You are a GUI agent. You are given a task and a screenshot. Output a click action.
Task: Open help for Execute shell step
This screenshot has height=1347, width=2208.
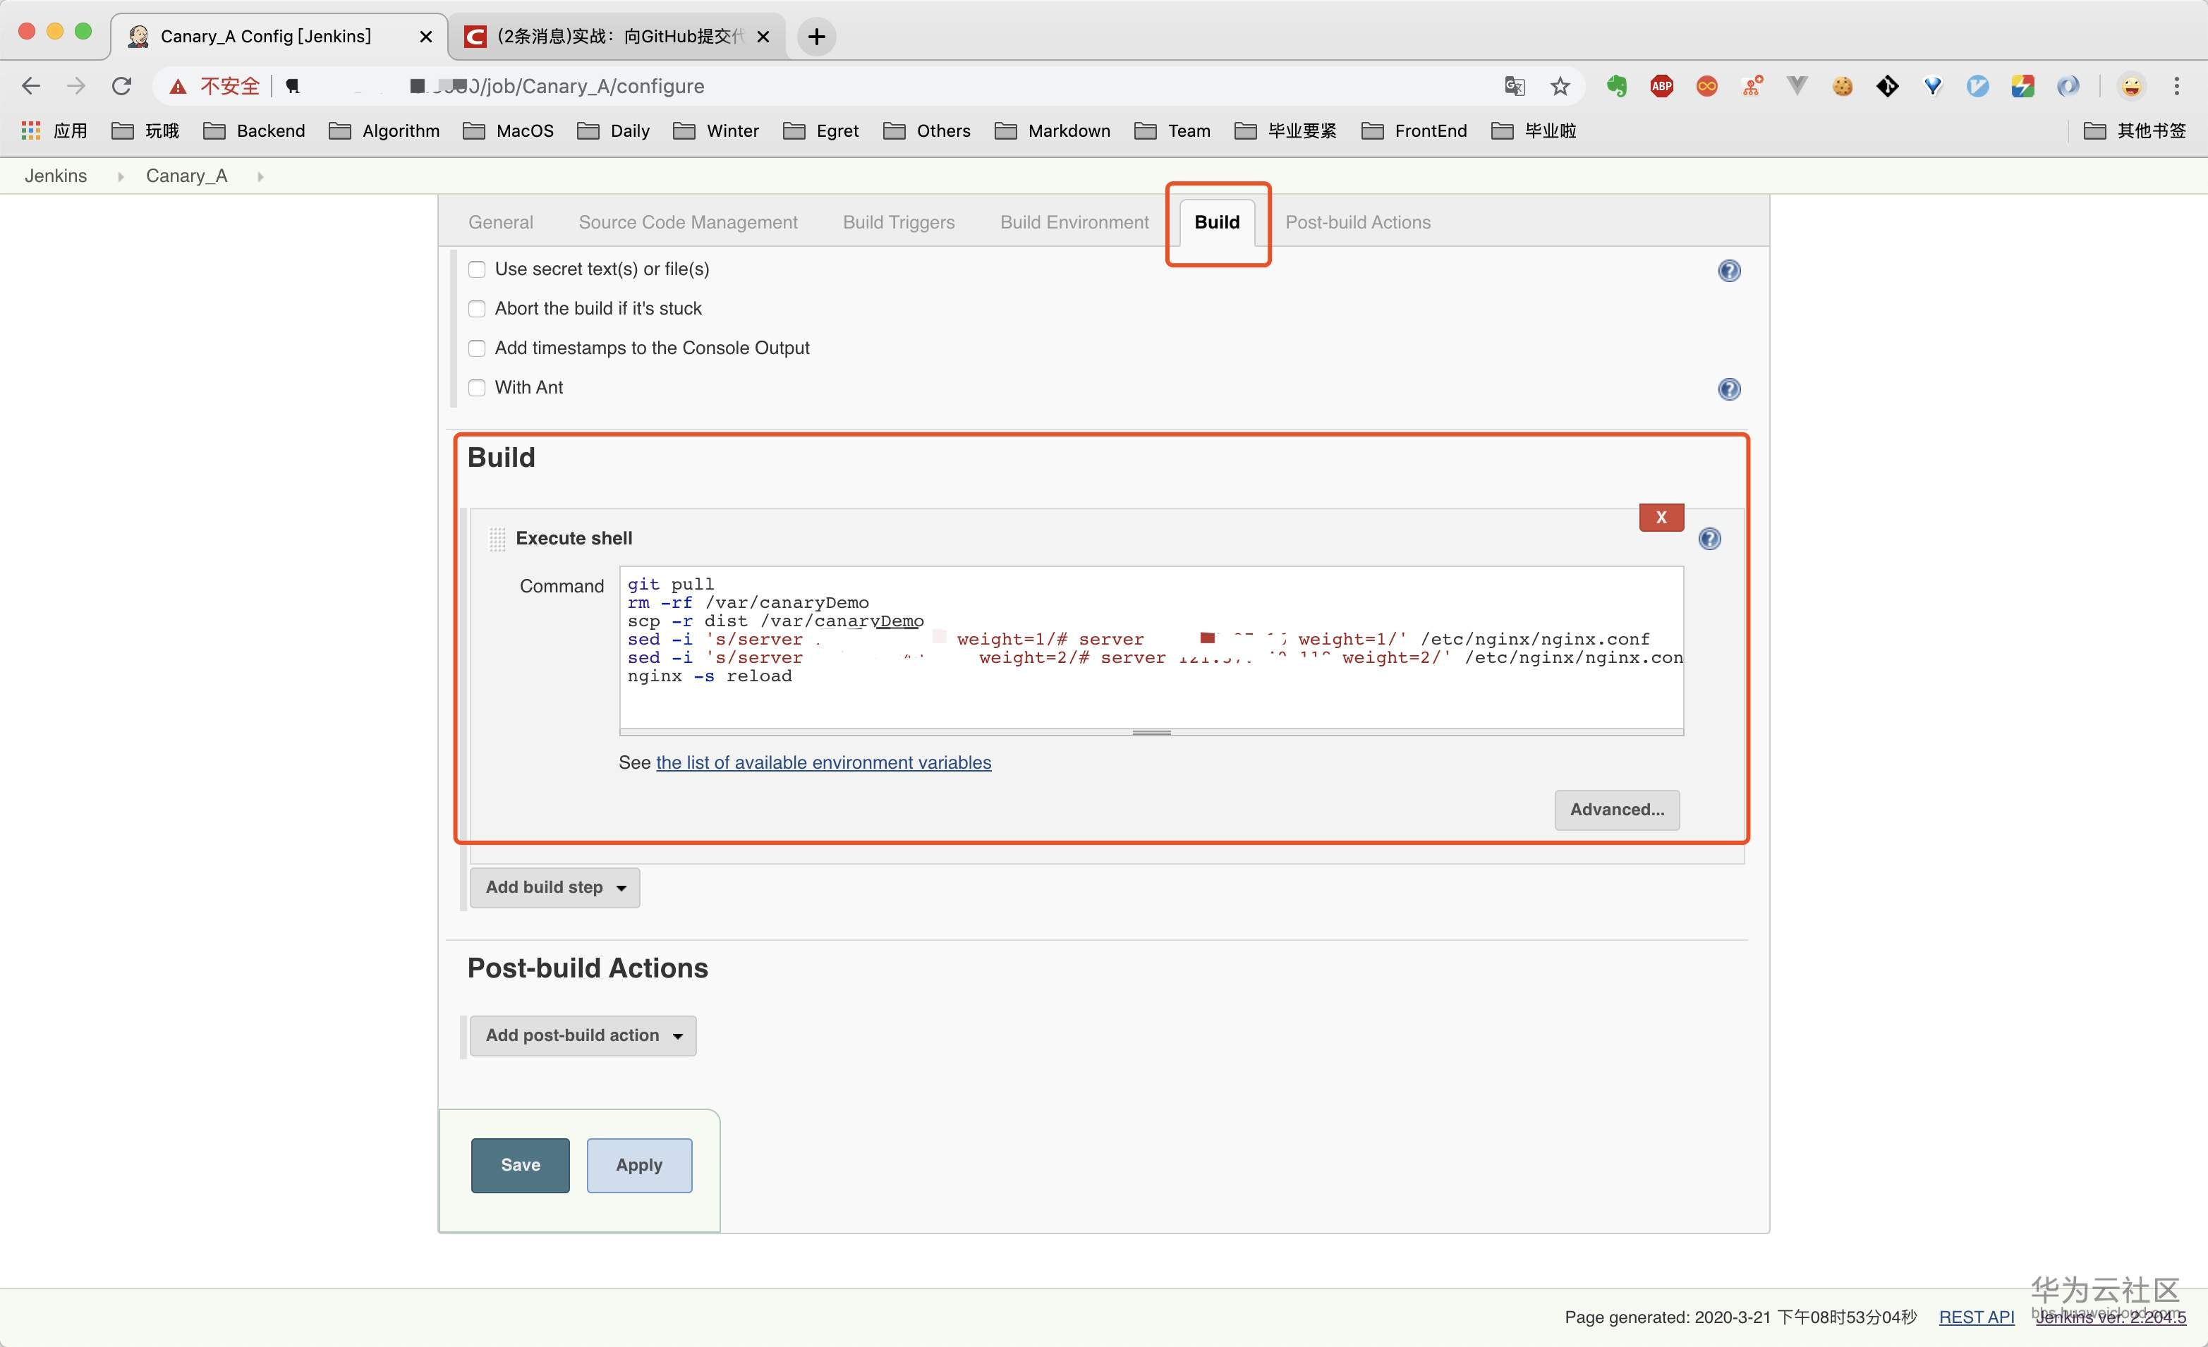pyautogui.click(x=1709, y=538)
